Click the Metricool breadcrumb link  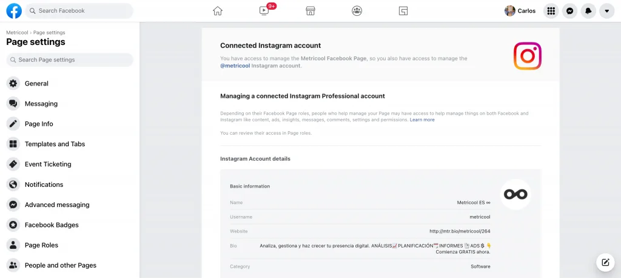point(17,33)
